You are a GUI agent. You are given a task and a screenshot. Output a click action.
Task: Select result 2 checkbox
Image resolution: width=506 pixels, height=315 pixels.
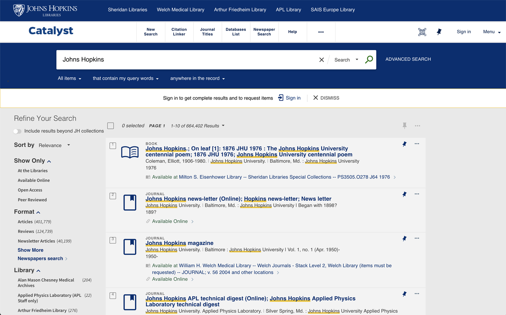pyautogui.click(x=113, y=196)
